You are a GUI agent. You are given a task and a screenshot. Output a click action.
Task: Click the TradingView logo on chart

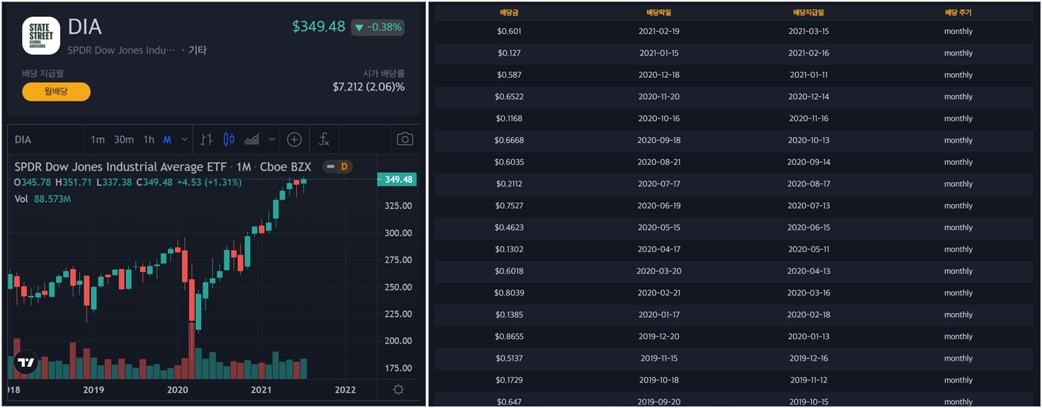tap(25, 362)
